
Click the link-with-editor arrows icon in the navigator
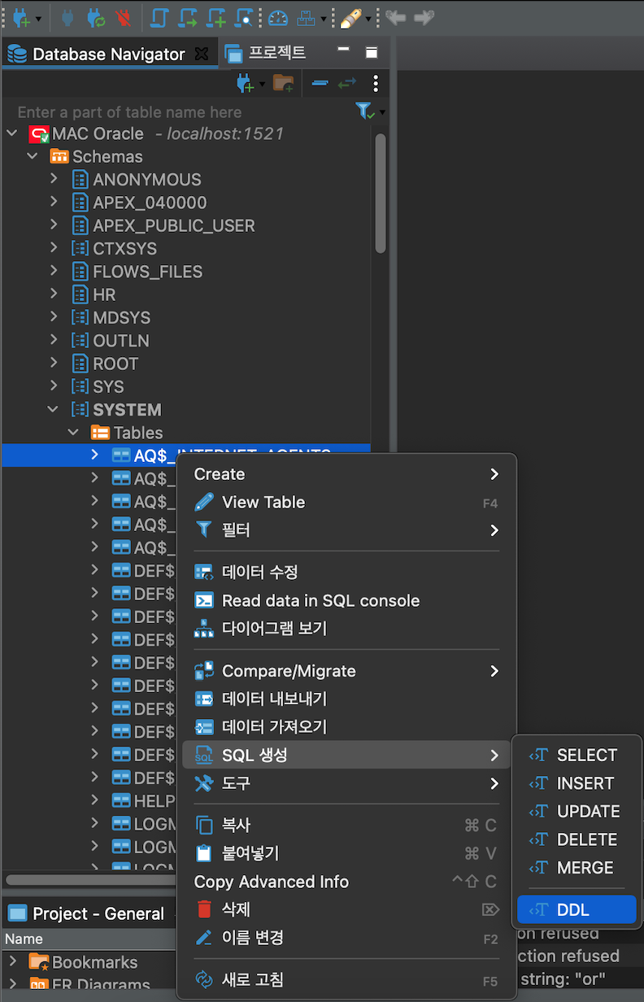pos(346,83)
